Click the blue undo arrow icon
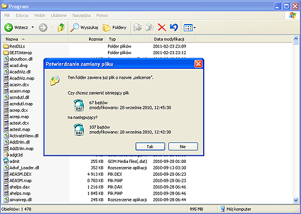Image resolution: width=301 pixels, height=214 pixels. pos(174,28)
